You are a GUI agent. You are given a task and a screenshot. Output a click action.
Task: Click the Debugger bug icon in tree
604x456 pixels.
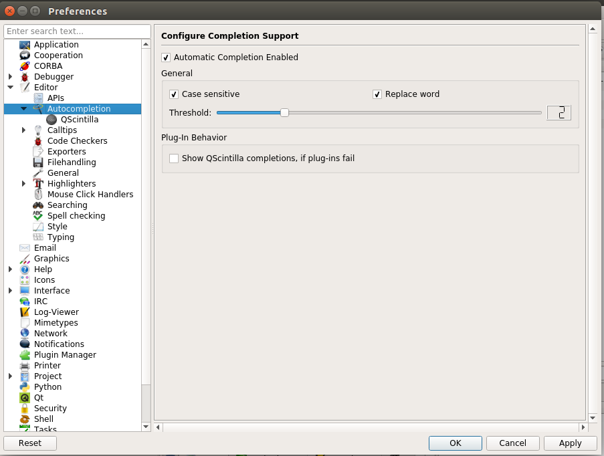25,77
